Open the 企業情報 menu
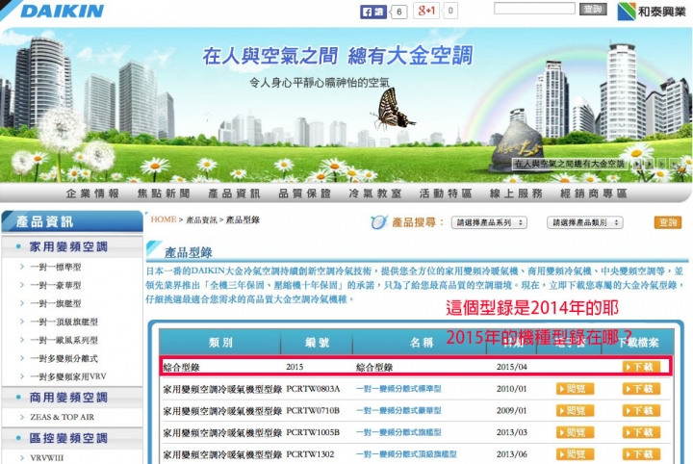The width and height of the screenshot is (693, 464). (x=92, y=193)
